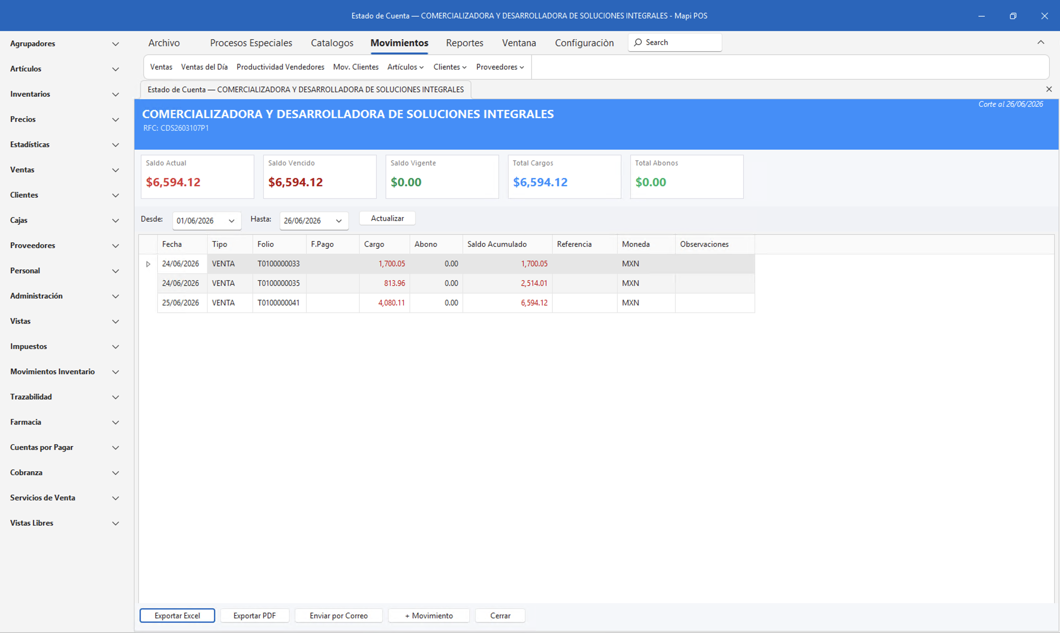Select folio T0100000041 in the table
The height and width of the screenshot is (633, 1060).
(x=279, y=303)
